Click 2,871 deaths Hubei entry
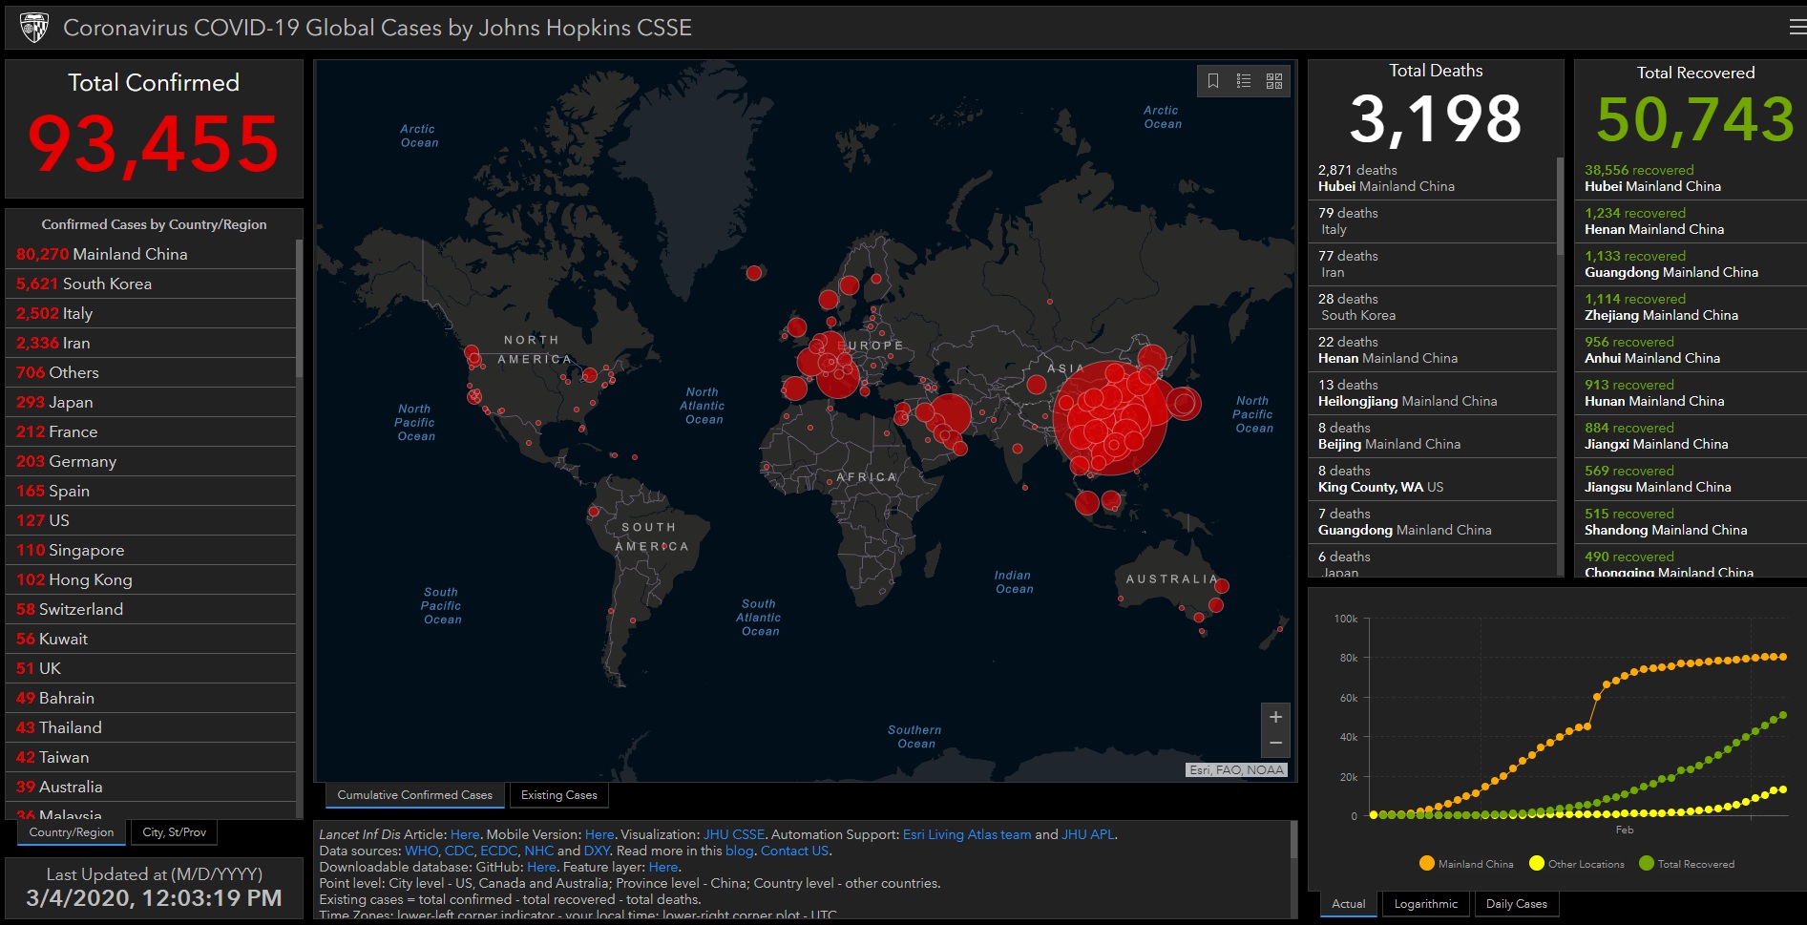This screenshot has width=1807, height=925. [1432, 179]
